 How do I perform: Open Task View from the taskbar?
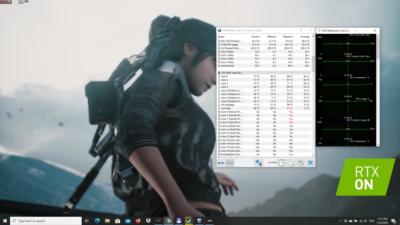coord(87,221)
